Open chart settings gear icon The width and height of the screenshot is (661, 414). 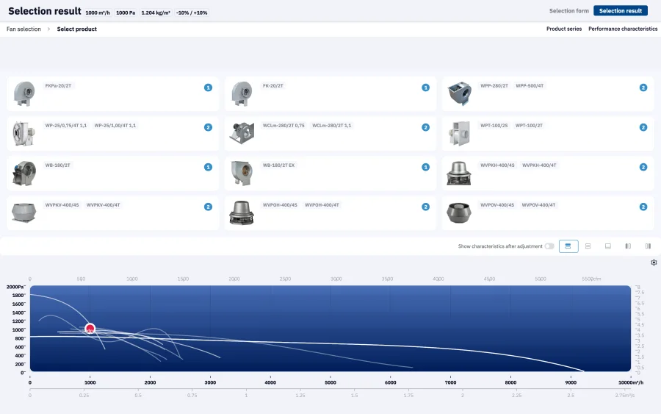654,263
